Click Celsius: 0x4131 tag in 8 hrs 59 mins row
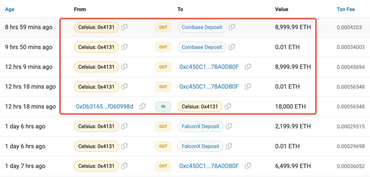 [96, 27]
